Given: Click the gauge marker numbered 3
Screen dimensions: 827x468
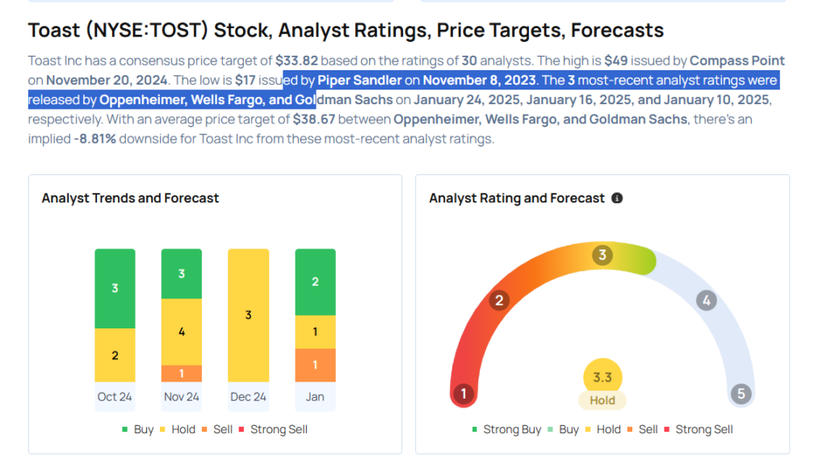Looking at the screenshot, I should coord(602,256).
